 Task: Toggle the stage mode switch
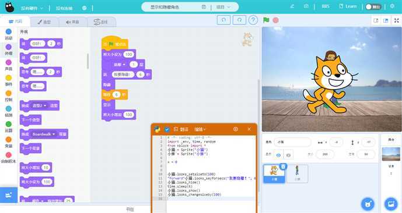(373, 7)
